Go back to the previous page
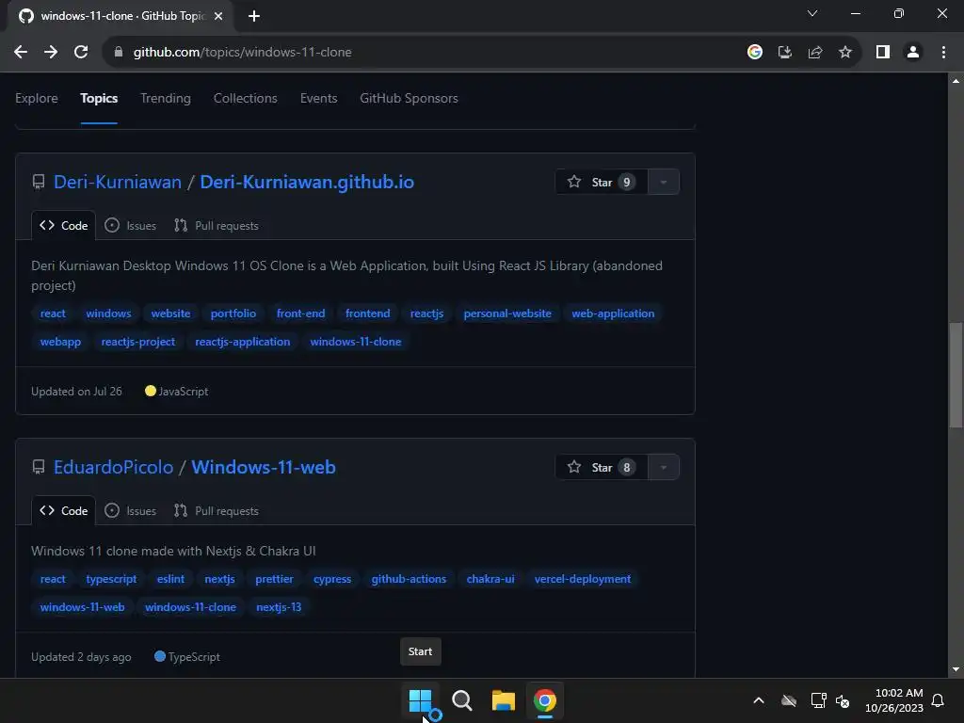The height and width of the screenshot is (723, 964). coord(21,53)
